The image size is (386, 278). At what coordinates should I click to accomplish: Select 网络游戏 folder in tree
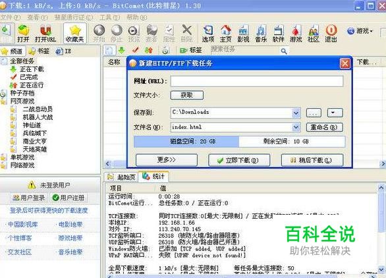coord(22,165)
